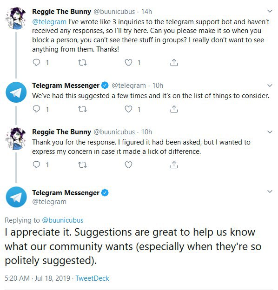
Task: Reply to Reggie's first tweet about blocking
Action: pos(36,63)
